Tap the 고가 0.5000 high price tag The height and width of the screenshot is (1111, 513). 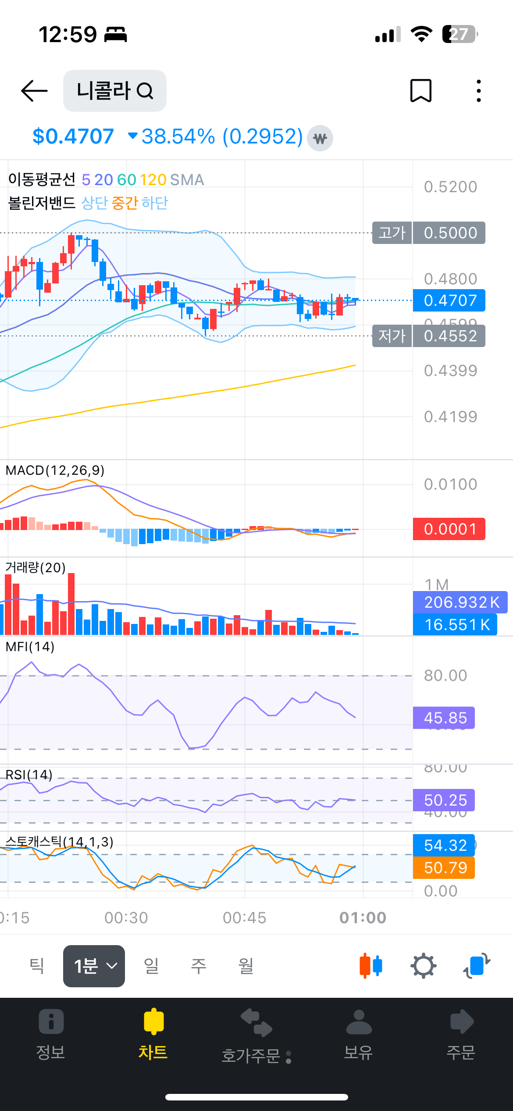point(429,233)
